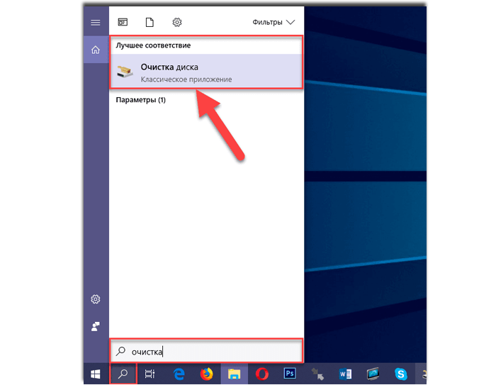This screenshot has width=496, height=390.
Task: Launch Opera browser from taskbar
Action: pos(261,373)
